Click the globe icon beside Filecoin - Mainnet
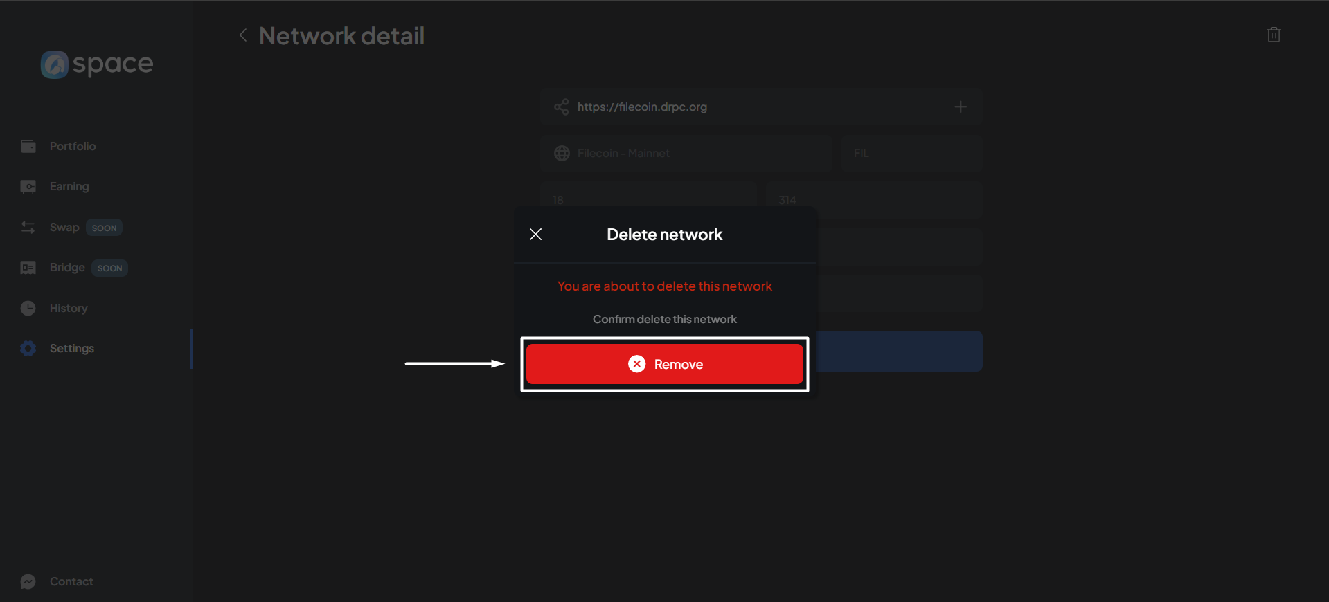Image resolution: width=1329 pixels, height=602 pixels. pos(562,153)
